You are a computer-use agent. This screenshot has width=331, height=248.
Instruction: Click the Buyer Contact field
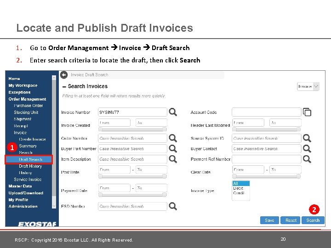[266, 149]
